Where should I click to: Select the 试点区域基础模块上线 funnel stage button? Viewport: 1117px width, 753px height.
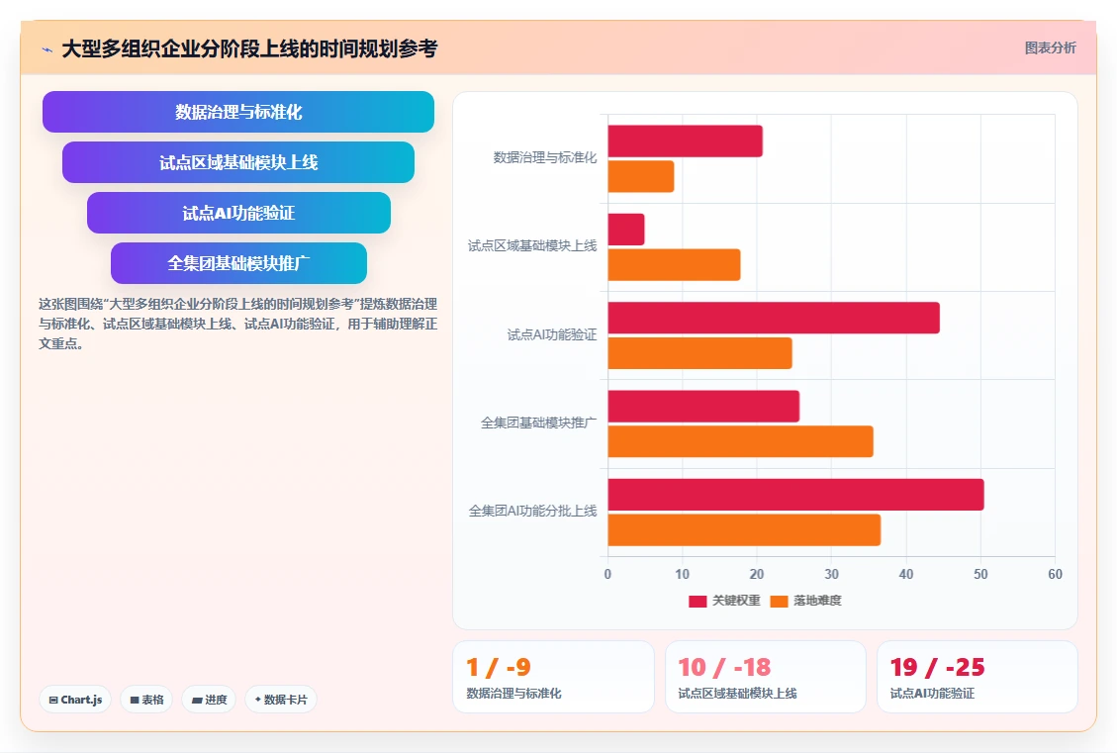[x=237, y=162]
